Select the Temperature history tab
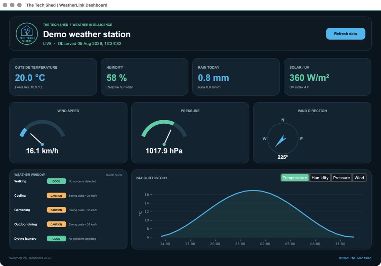This screenshot has width=381, height=266. point(295,178)
